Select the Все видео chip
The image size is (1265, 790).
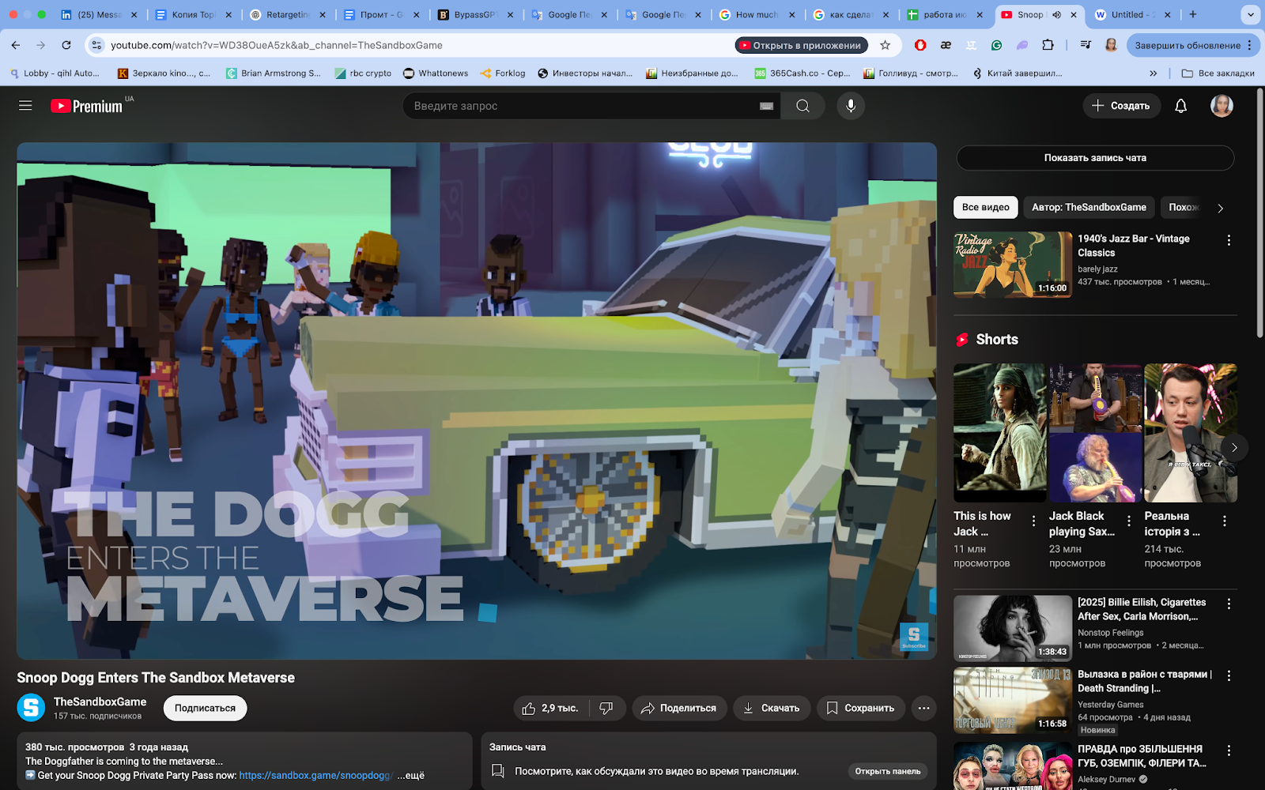tap(985, 207)
